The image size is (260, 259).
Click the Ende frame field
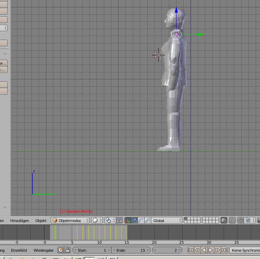click(x=131, y=250)
